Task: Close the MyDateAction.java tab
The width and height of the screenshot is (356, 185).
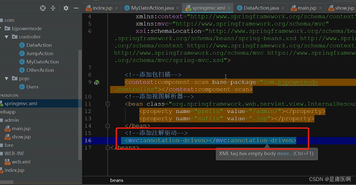Action: click(x=178, y=8)
